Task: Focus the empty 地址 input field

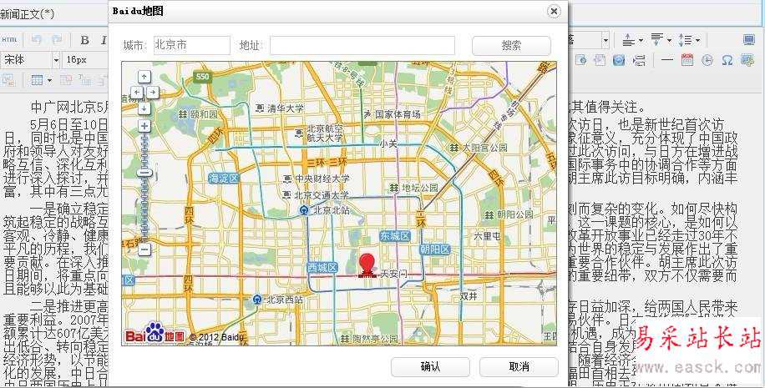Action: [362, 45]
